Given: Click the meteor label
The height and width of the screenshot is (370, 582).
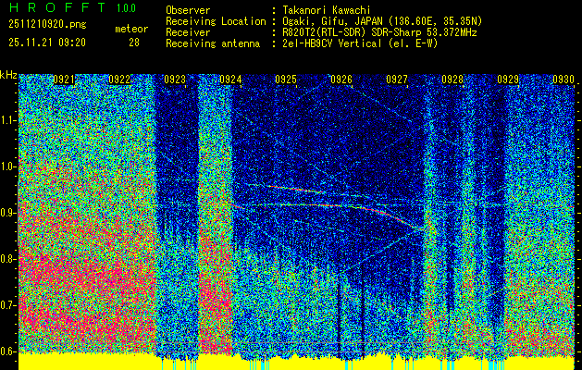Looking at the screenshot, I should pyautogui.click(x=131, y=29).
